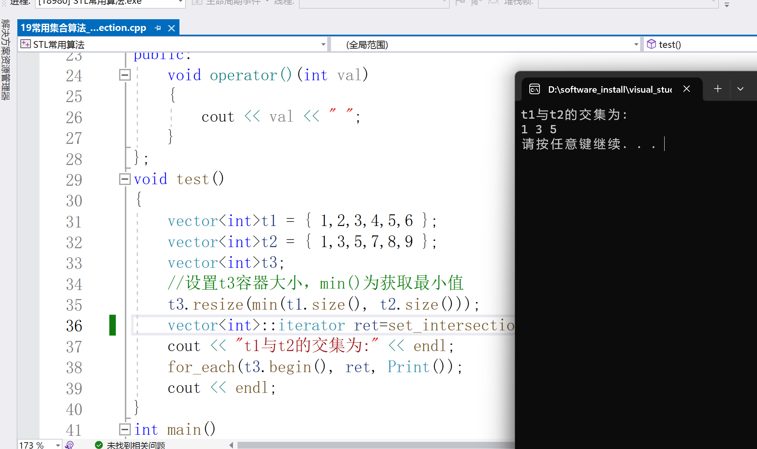Click the 未找到相关问题 status text
The image size is (757, 449).
[x=136, y=445]
